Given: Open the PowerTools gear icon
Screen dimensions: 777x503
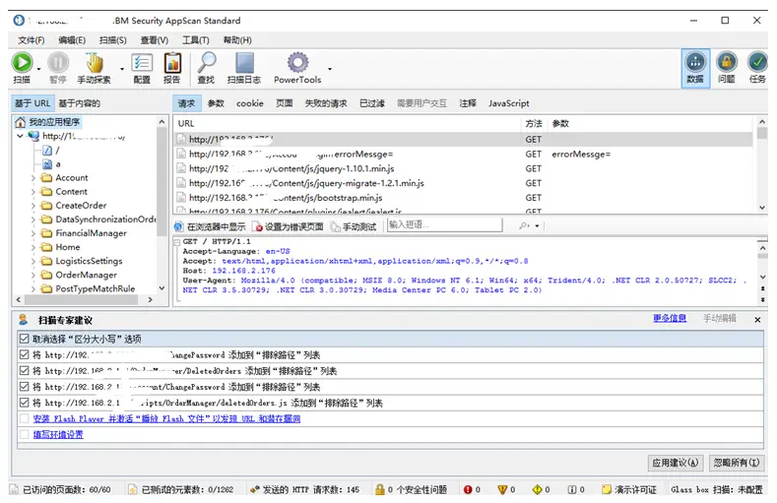Looking at the screenshot, I should tap(297, 63).
